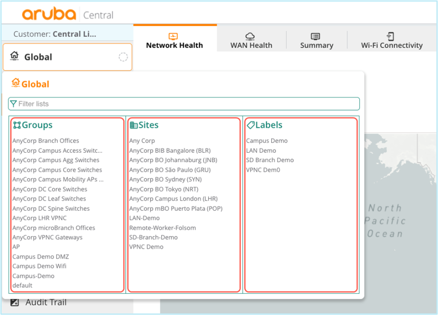Select the AnyCorp Branch Offices group
Image resolution: width=438 pixels, height=315 pixels.
[x=46, y=141]
